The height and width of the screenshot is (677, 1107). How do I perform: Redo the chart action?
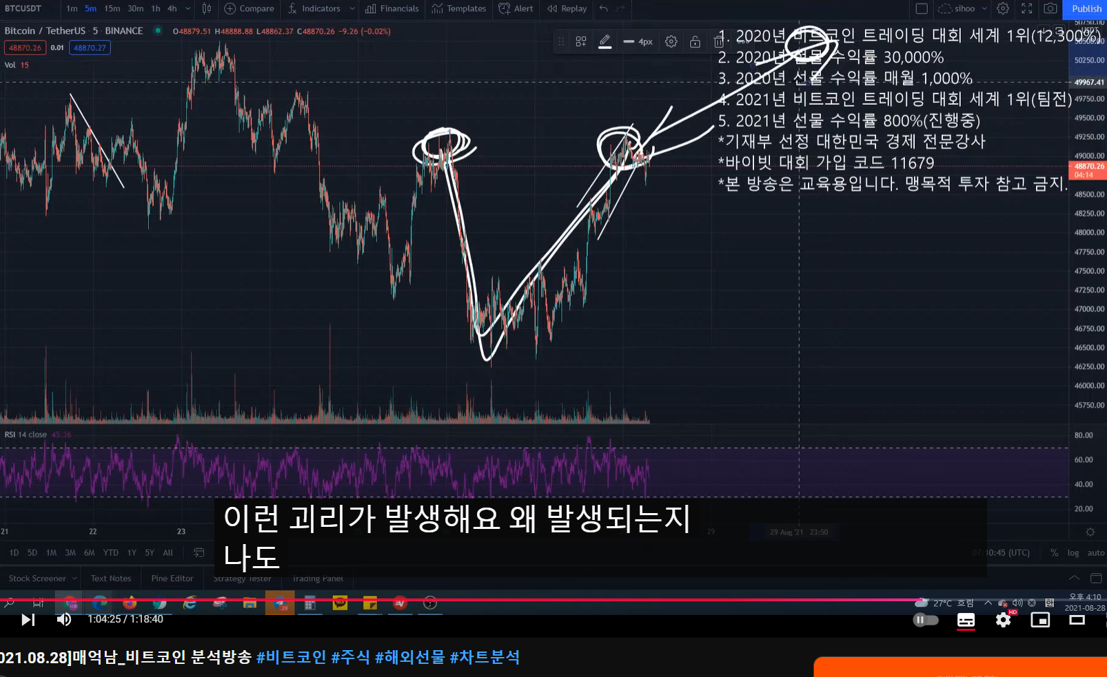click(620, 9)
